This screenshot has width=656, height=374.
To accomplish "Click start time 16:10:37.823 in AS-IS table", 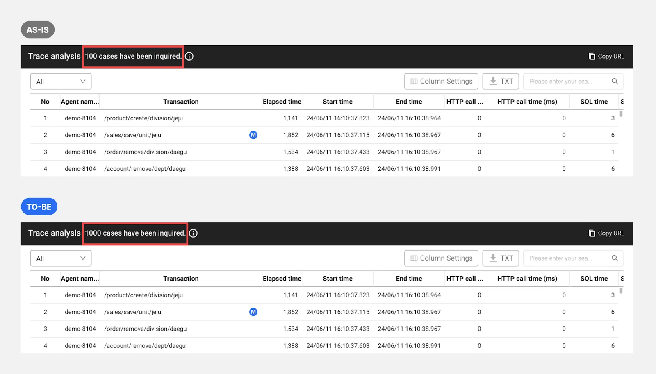I will click(x=338, y=118).
